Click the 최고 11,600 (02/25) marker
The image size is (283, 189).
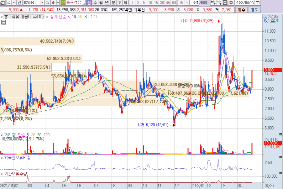tap(200, 21)
